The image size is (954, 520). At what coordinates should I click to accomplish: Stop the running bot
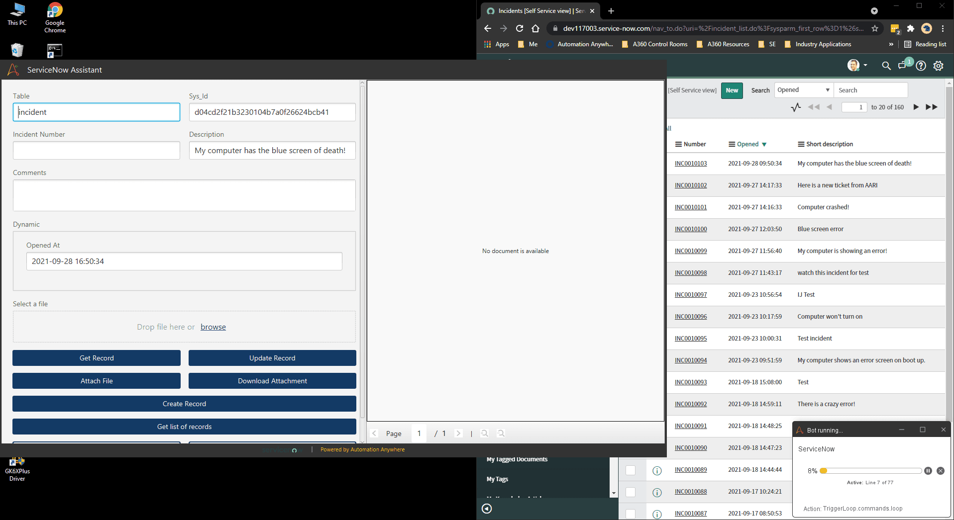click(x=941, y=471)
